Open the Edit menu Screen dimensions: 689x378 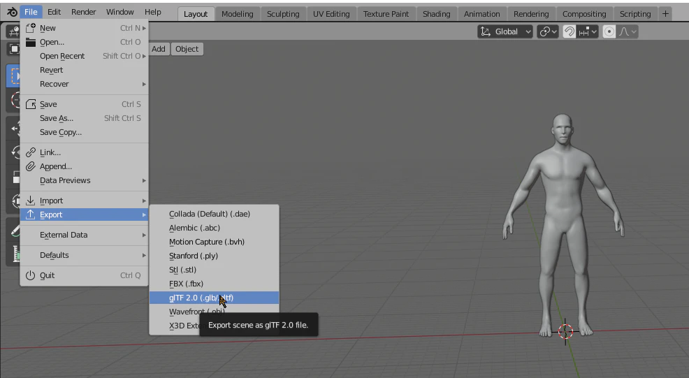coord(54,12)
